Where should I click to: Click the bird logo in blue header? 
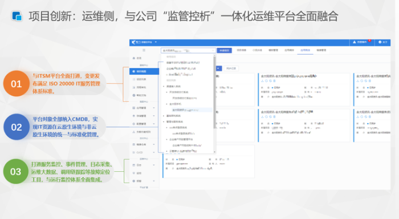pos(133,42)
